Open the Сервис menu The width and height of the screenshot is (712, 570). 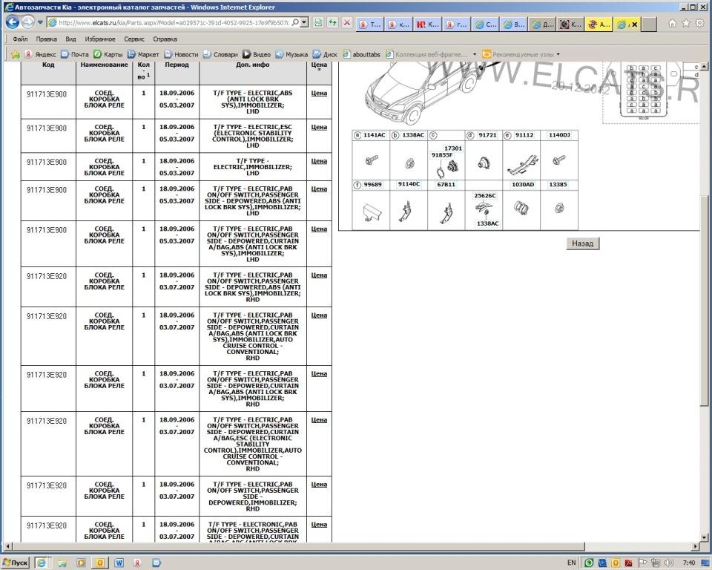[x=134, y=39]
